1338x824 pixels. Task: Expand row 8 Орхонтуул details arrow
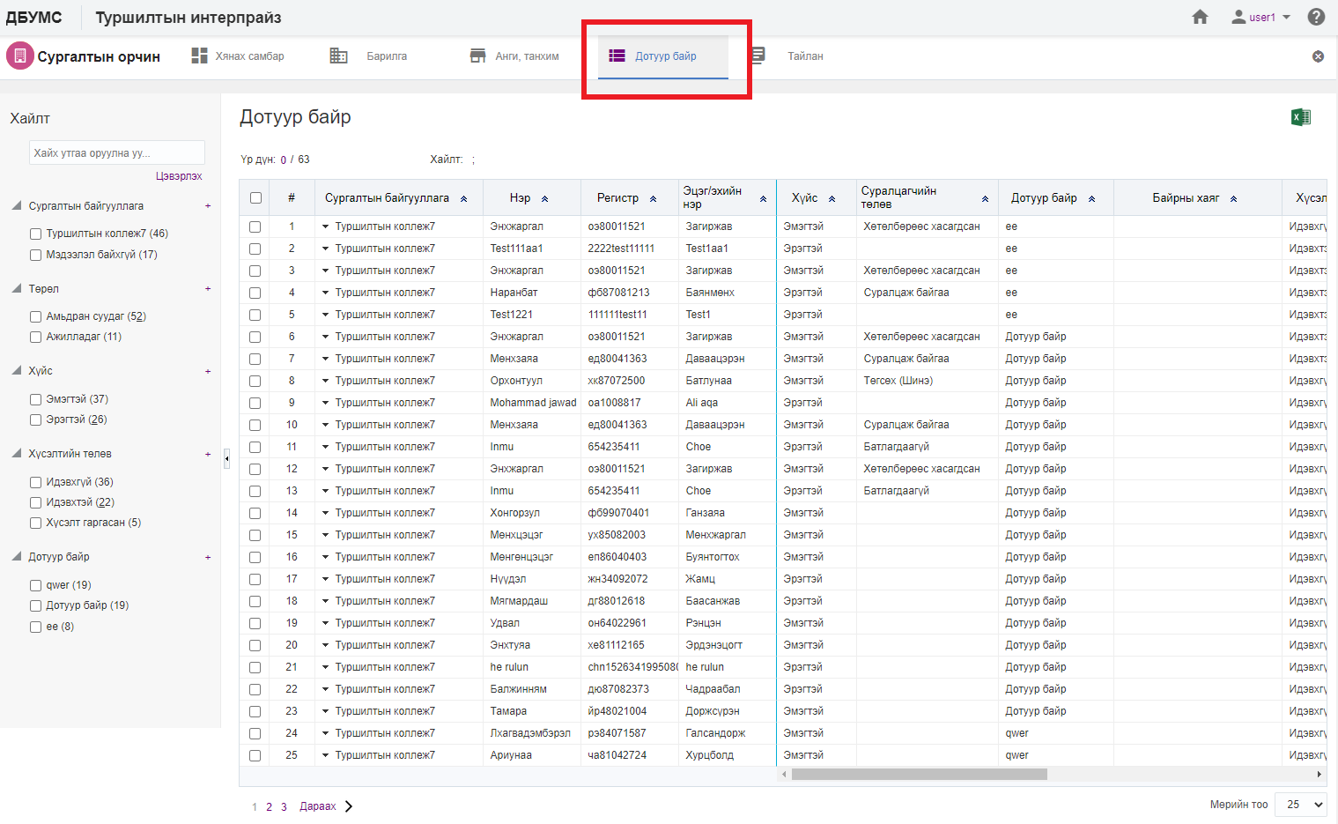click(x=325, y=381)
